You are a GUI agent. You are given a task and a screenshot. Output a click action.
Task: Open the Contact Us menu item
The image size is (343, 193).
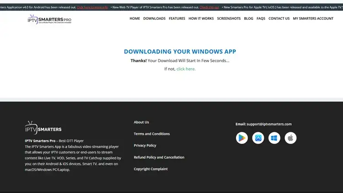(279, 18)
